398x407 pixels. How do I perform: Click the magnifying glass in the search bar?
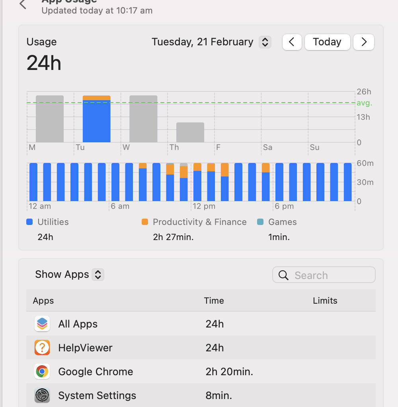[283, 275]
